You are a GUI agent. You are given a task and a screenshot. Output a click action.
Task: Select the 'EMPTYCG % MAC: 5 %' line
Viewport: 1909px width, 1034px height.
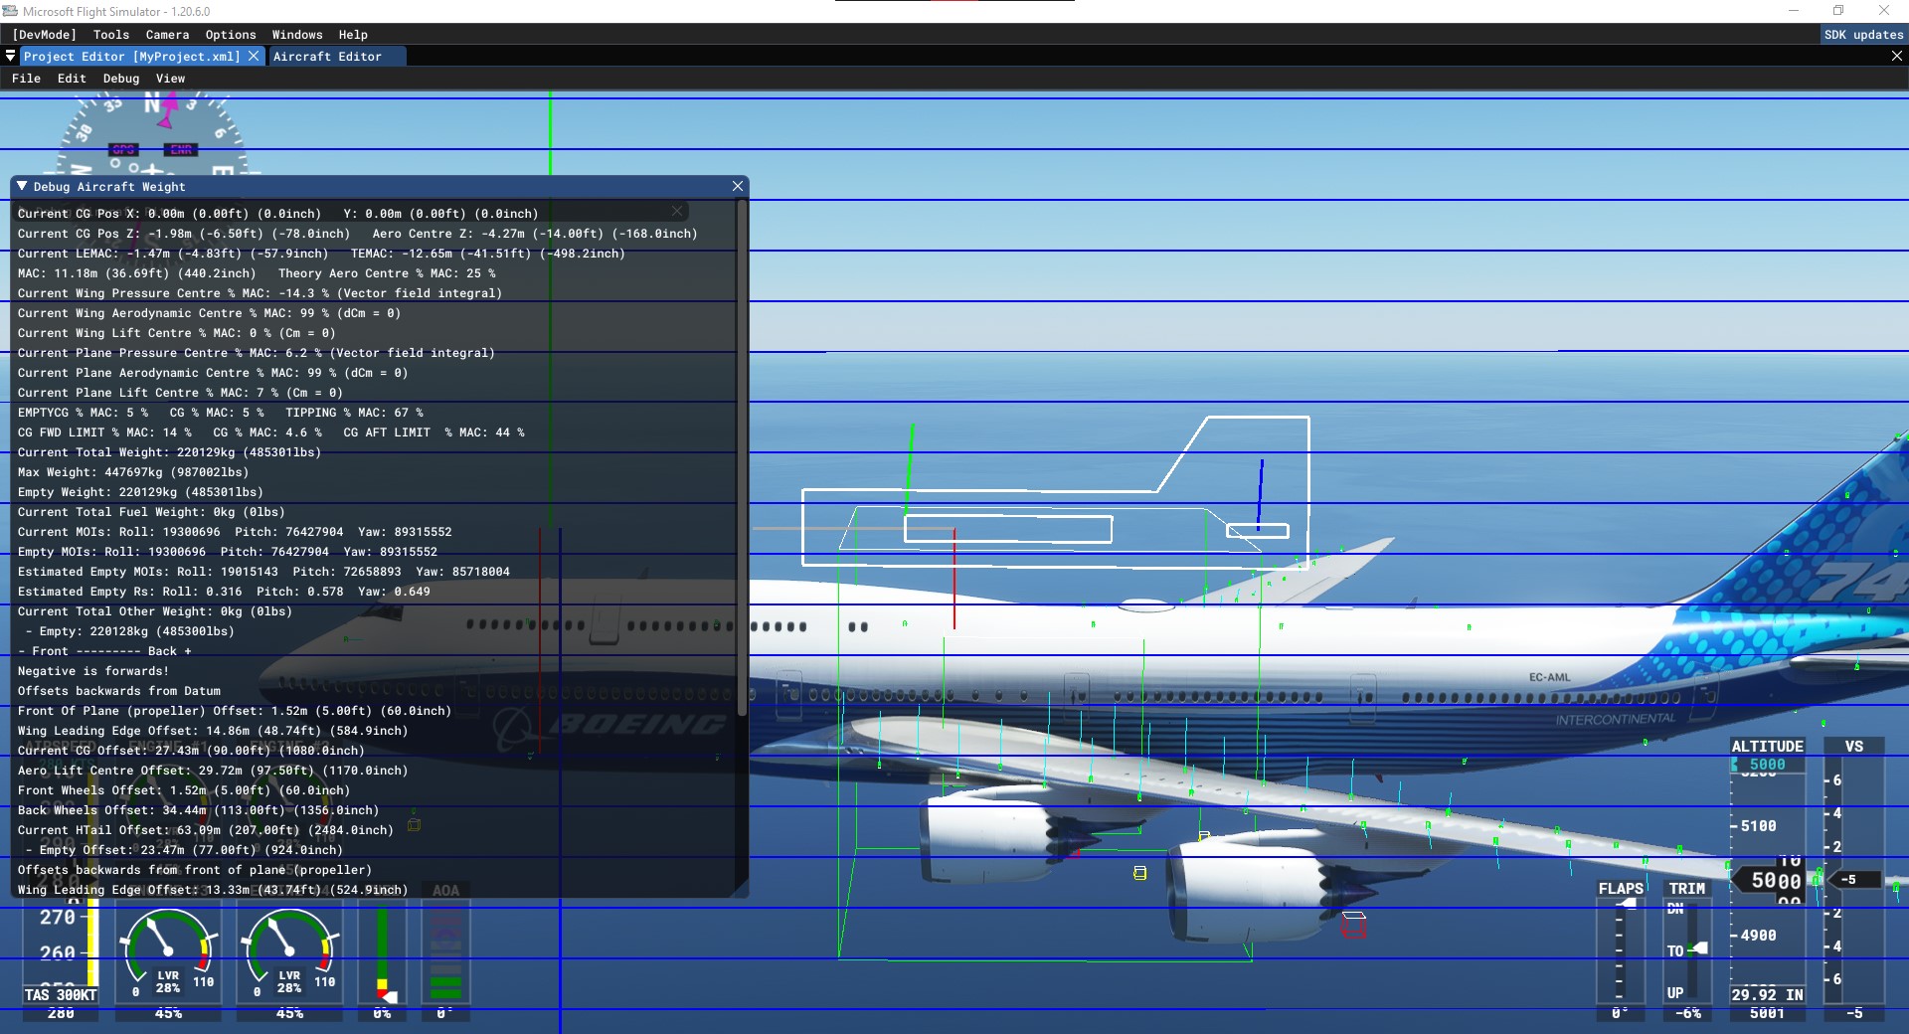(x=221, y=413)
